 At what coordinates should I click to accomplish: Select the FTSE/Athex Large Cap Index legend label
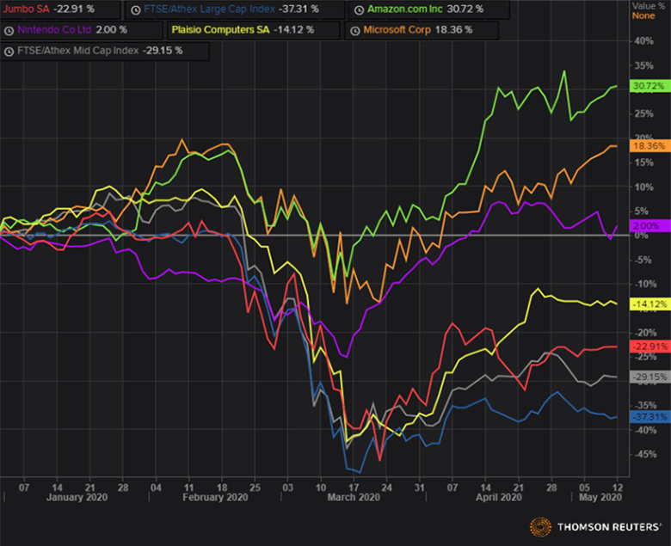tap(209, 9)
